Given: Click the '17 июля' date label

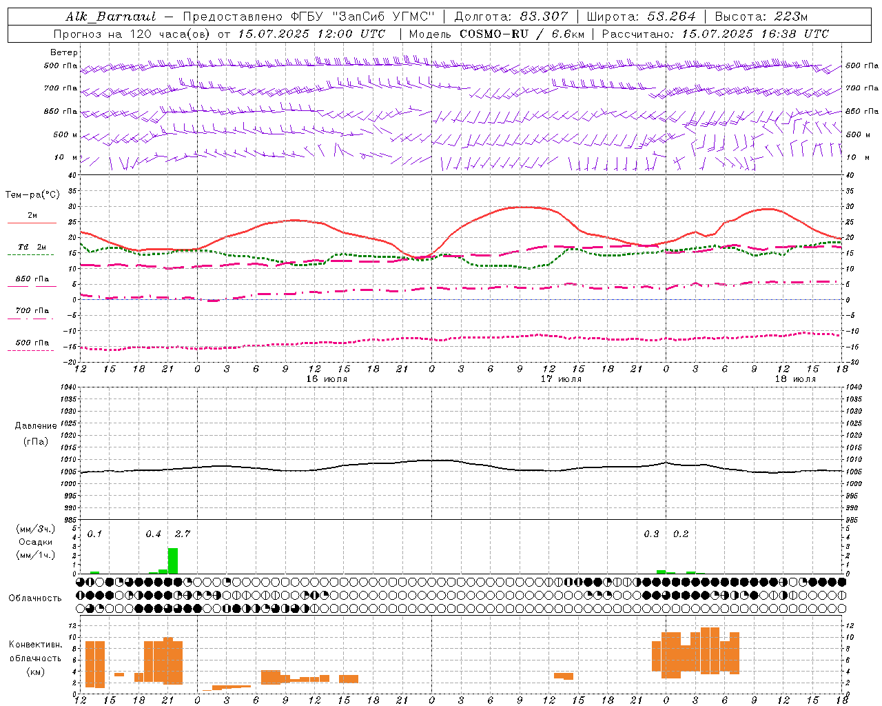Looking at the screenshot, I should click(562, 379).
